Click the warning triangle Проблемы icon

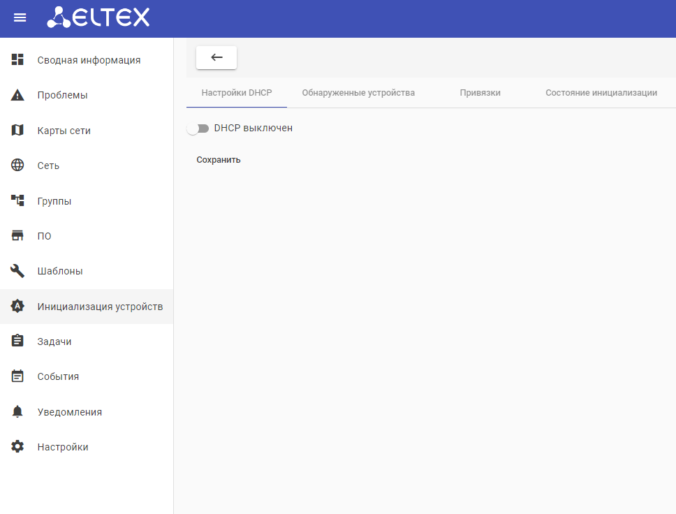17,95
